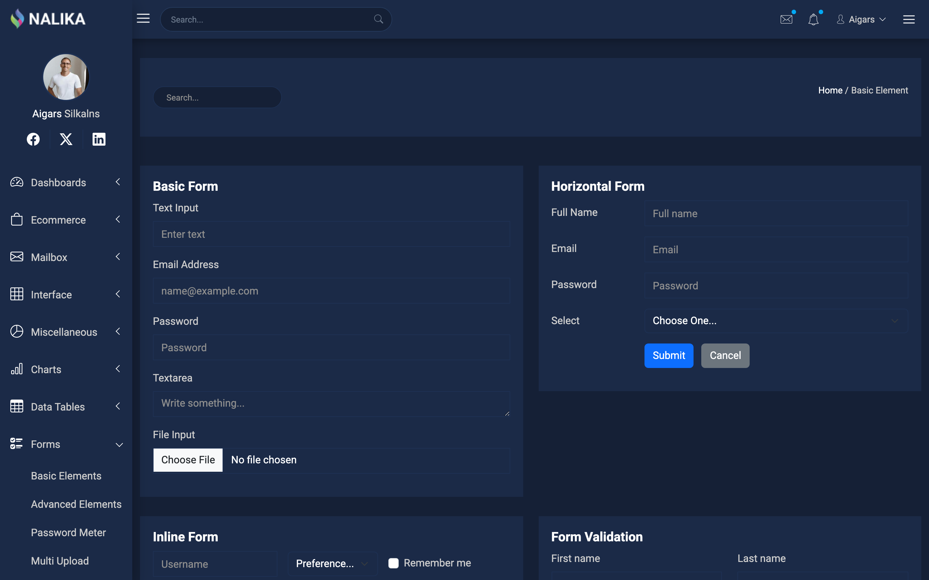Click the Facebook icon under profile
The image size is (929, 580).
[x=33, y=139]
